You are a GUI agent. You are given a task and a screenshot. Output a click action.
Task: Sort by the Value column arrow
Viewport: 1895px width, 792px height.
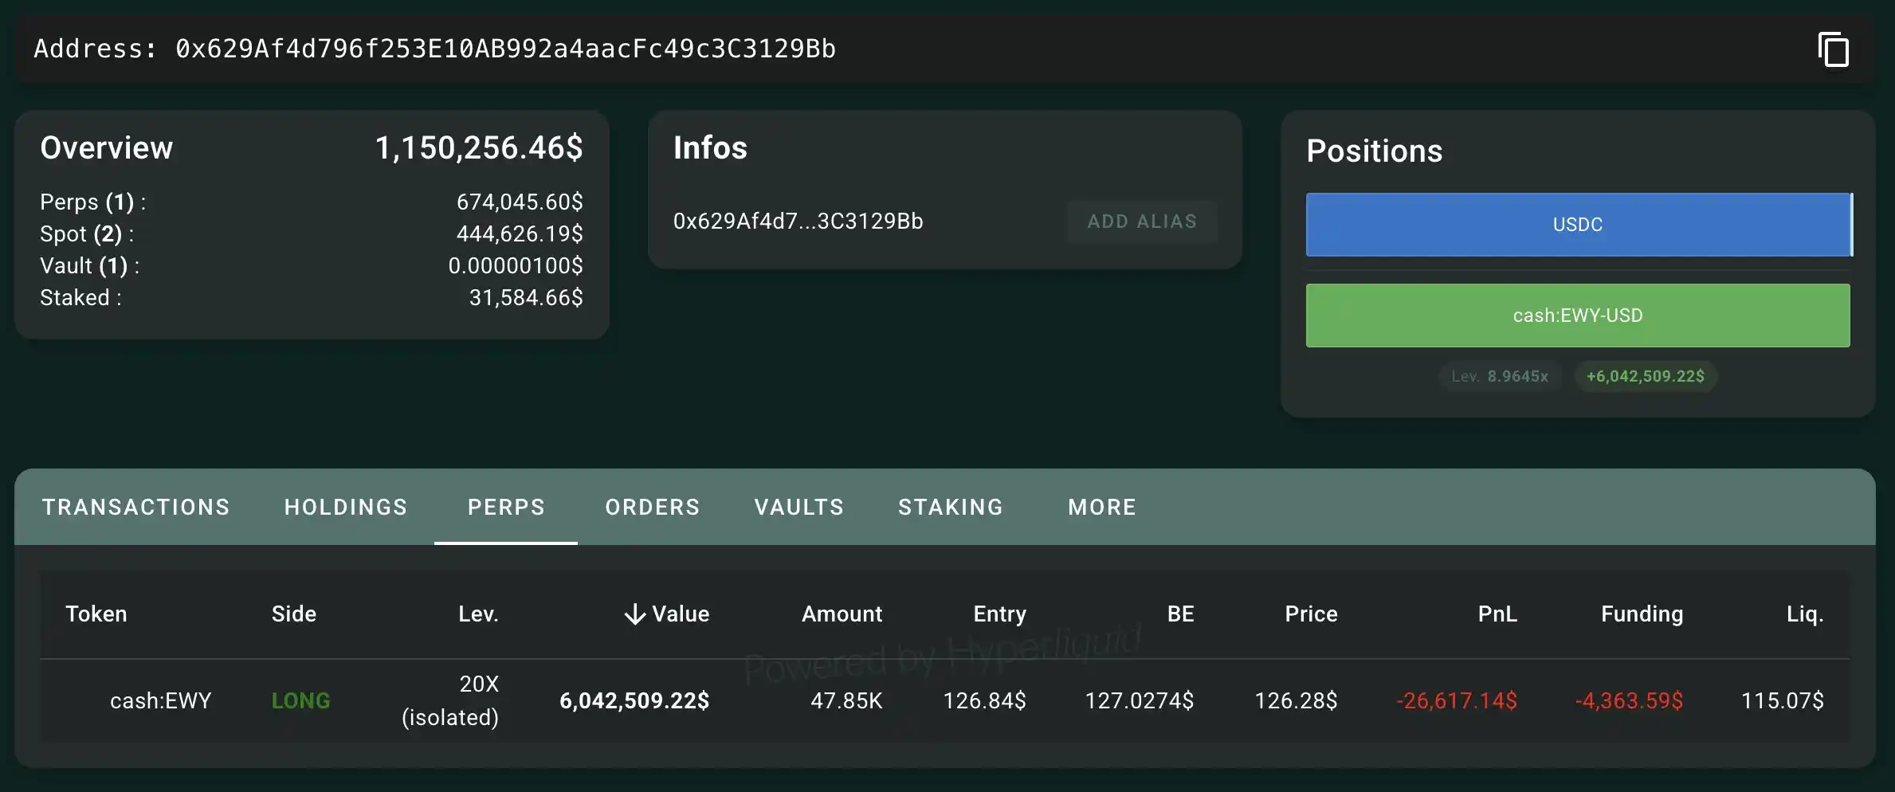pyautogui.click(x=634, y=614)
